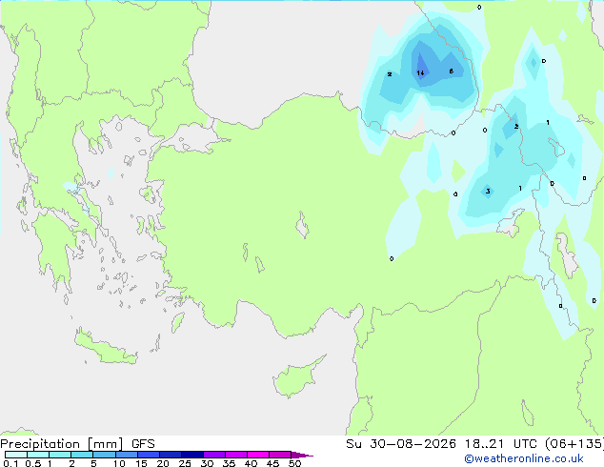604x467 pixels.
Task: Click the "45" legend scale label
Action: tap(272, 463)
